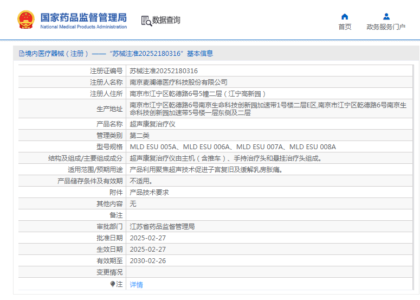Click registration number 苏械注准20252180316 value
The image size is (420, 300).
point(164,71)
